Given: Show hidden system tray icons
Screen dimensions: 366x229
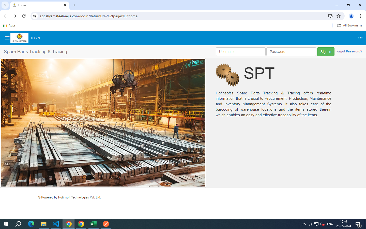Looking at the screenshot, I should [304, 224].
